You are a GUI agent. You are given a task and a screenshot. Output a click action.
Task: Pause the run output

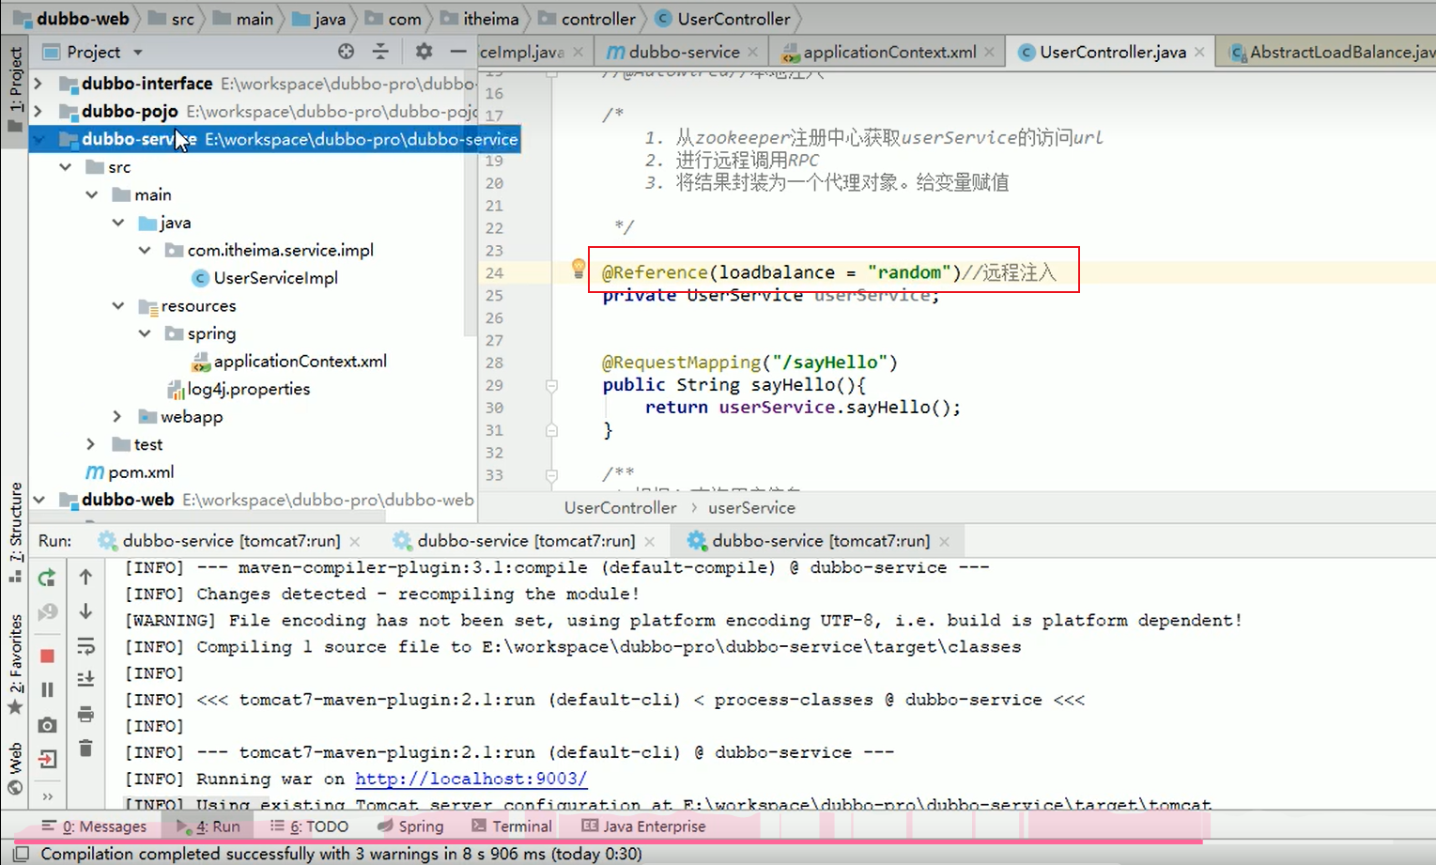(x=47, y=689)
